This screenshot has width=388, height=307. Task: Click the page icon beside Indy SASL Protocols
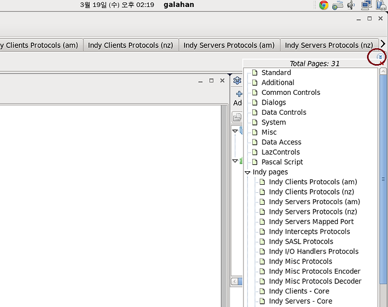tap(262, 241)
